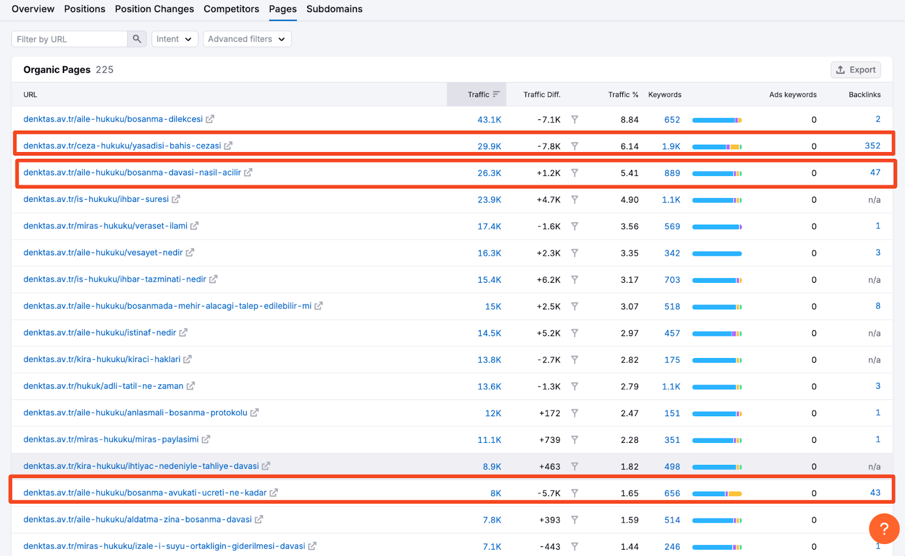Click filter funnel icon in veraset-ilami row
905x556 pixels.
[575, 226]
